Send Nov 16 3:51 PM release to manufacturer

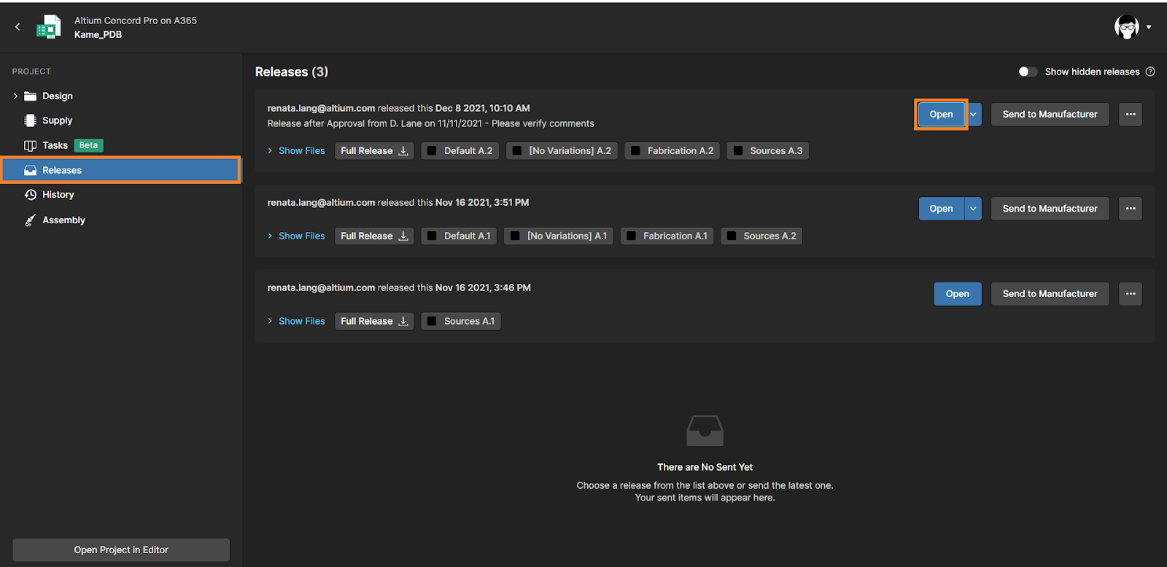click(x=1049, y=209)
